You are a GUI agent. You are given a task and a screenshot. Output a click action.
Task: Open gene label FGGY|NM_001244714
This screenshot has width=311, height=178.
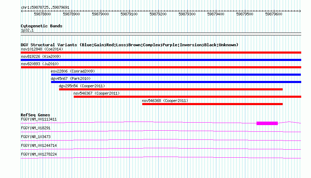pos(39,145)
